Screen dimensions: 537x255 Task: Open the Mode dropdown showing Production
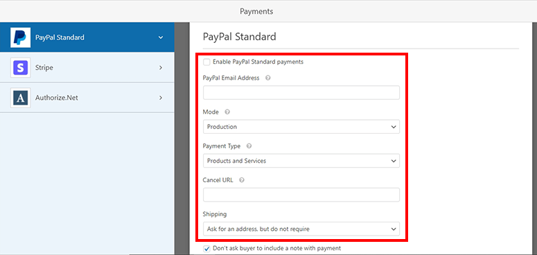[x=301, y=127]
